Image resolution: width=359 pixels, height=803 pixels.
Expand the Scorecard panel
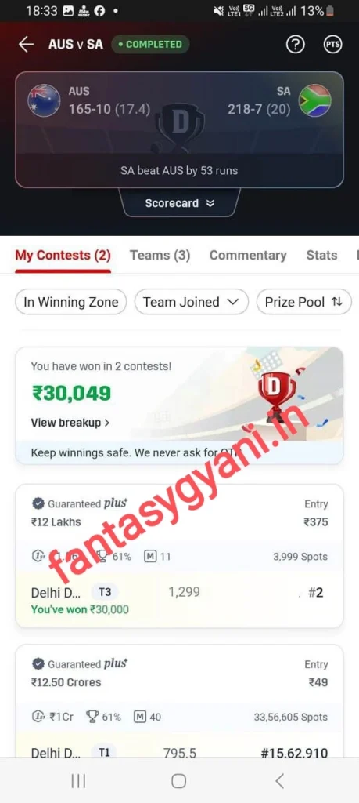[179, 203]
